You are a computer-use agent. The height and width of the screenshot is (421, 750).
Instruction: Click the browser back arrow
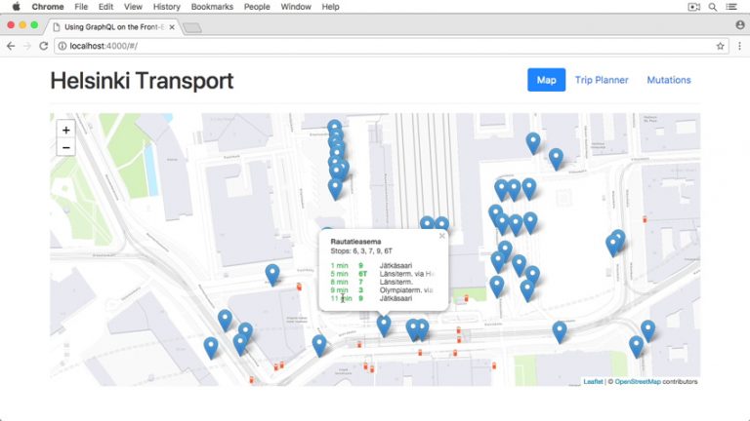click(x=11, y=46)
